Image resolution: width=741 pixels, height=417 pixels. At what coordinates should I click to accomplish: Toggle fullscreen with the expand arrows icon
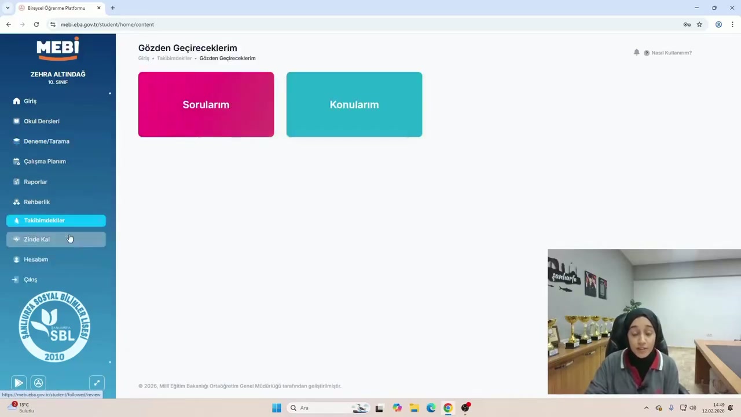tap(97, 383)
